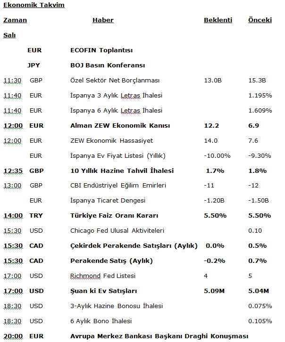Click the Önceki column header
Image resolution: width=285 pixels, height=342 pixels.
click(x=260, y=20)
